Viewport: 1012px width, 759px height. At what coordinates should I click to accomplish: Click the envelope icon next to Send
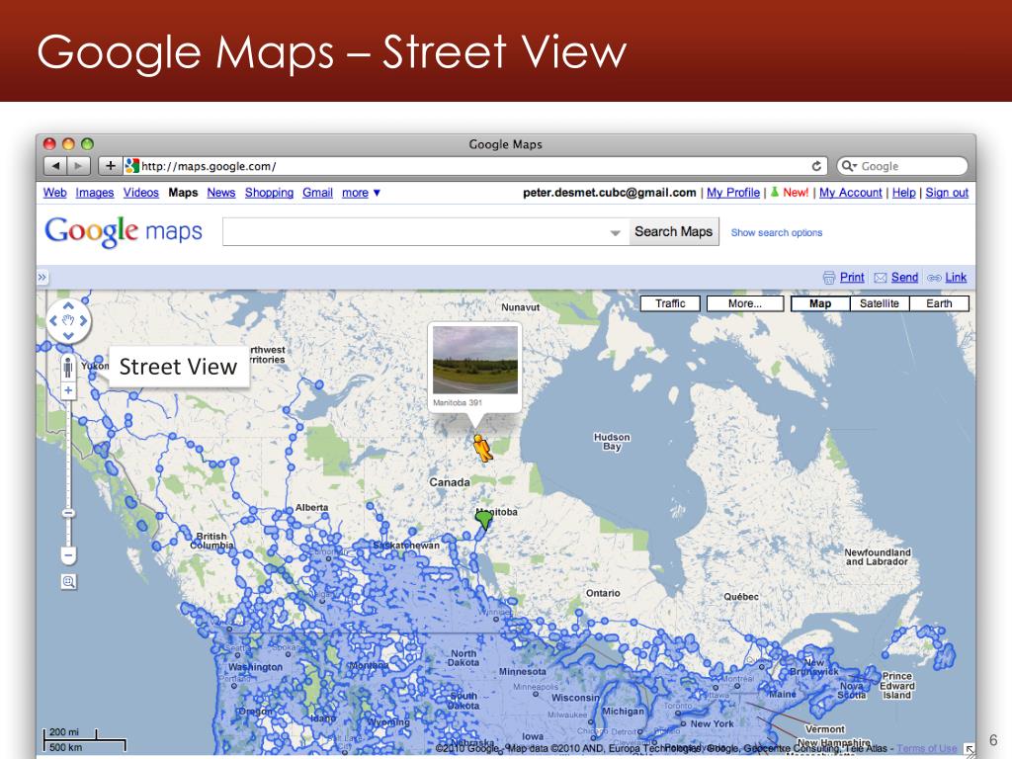pyautogui.click(x=880, y=278)
